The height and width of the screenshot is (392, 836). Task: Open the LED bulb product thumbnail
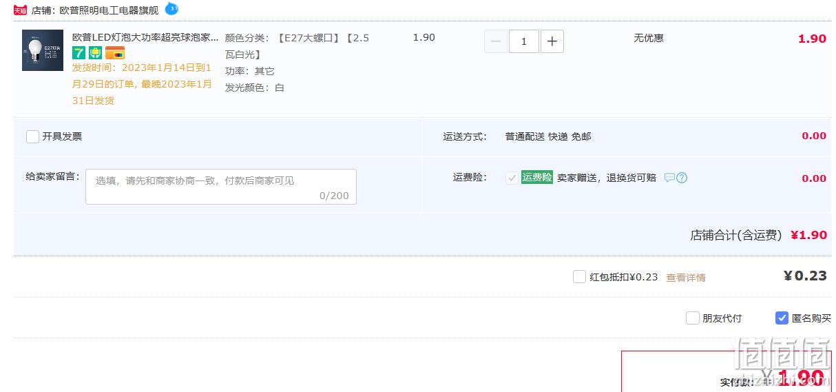coord(43,50)
